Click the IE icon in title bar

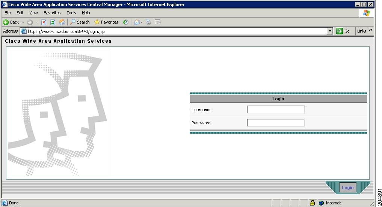(x=5, y=4)
